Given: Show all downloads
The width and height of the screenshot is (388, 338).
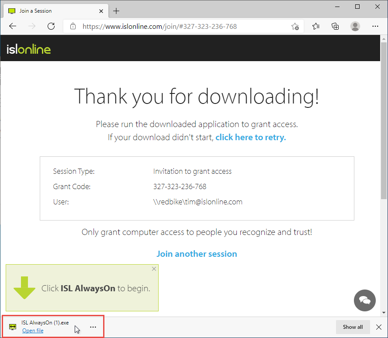Looking at the screenshot, I should pos(353,327).
